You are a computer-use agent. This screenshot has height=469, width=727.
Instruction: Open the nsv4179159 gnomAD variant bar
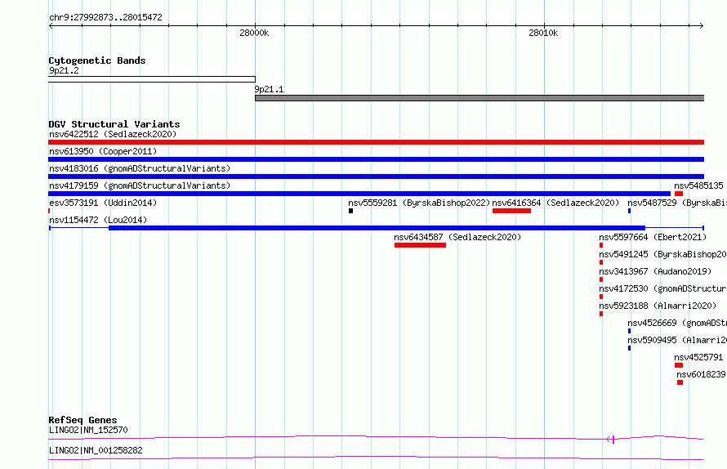click(359, 194)
